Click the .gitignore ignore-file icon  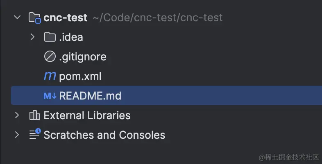pos(50,57)
